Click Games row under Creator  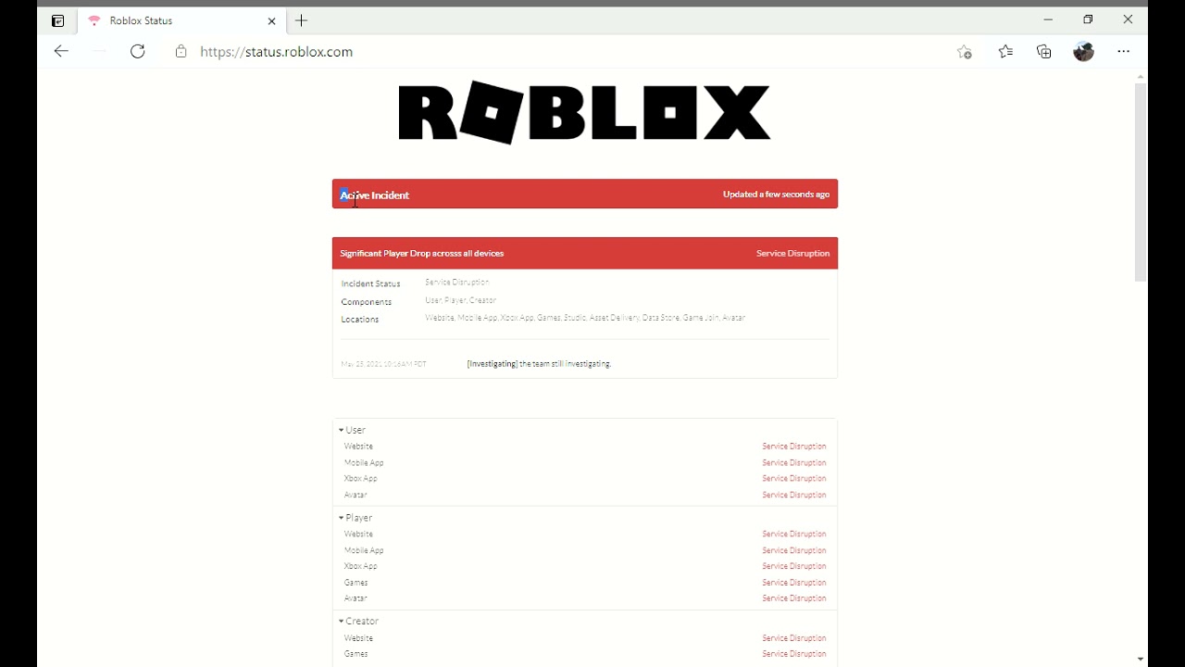coord(585,654)
